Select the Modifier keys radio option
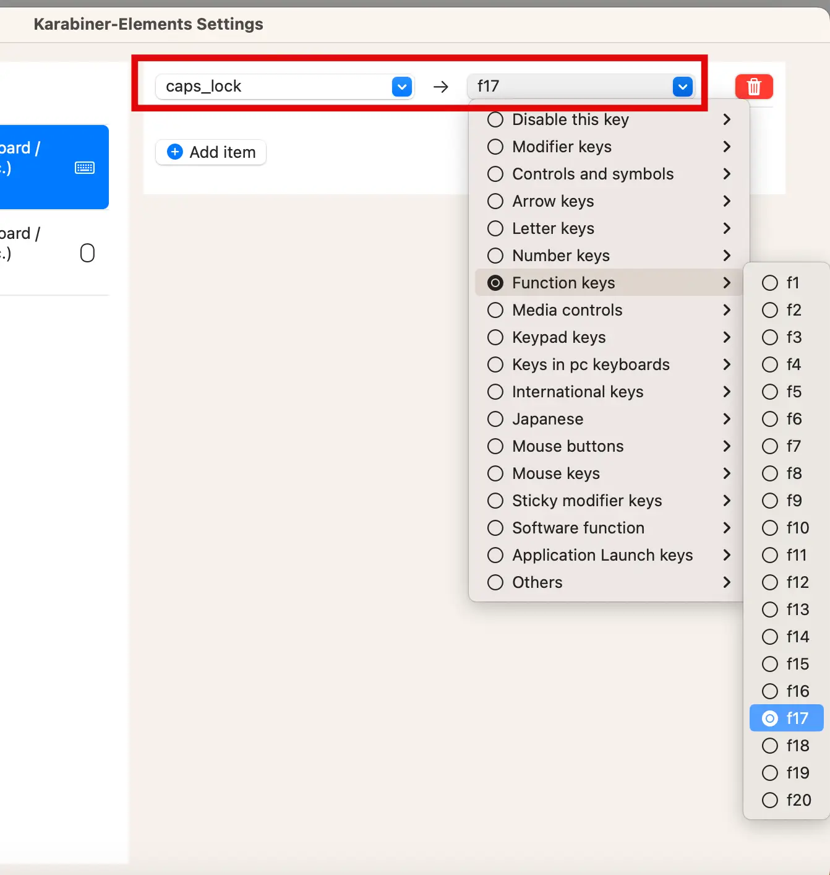This screenshot has height=875, width=830. 495,147
